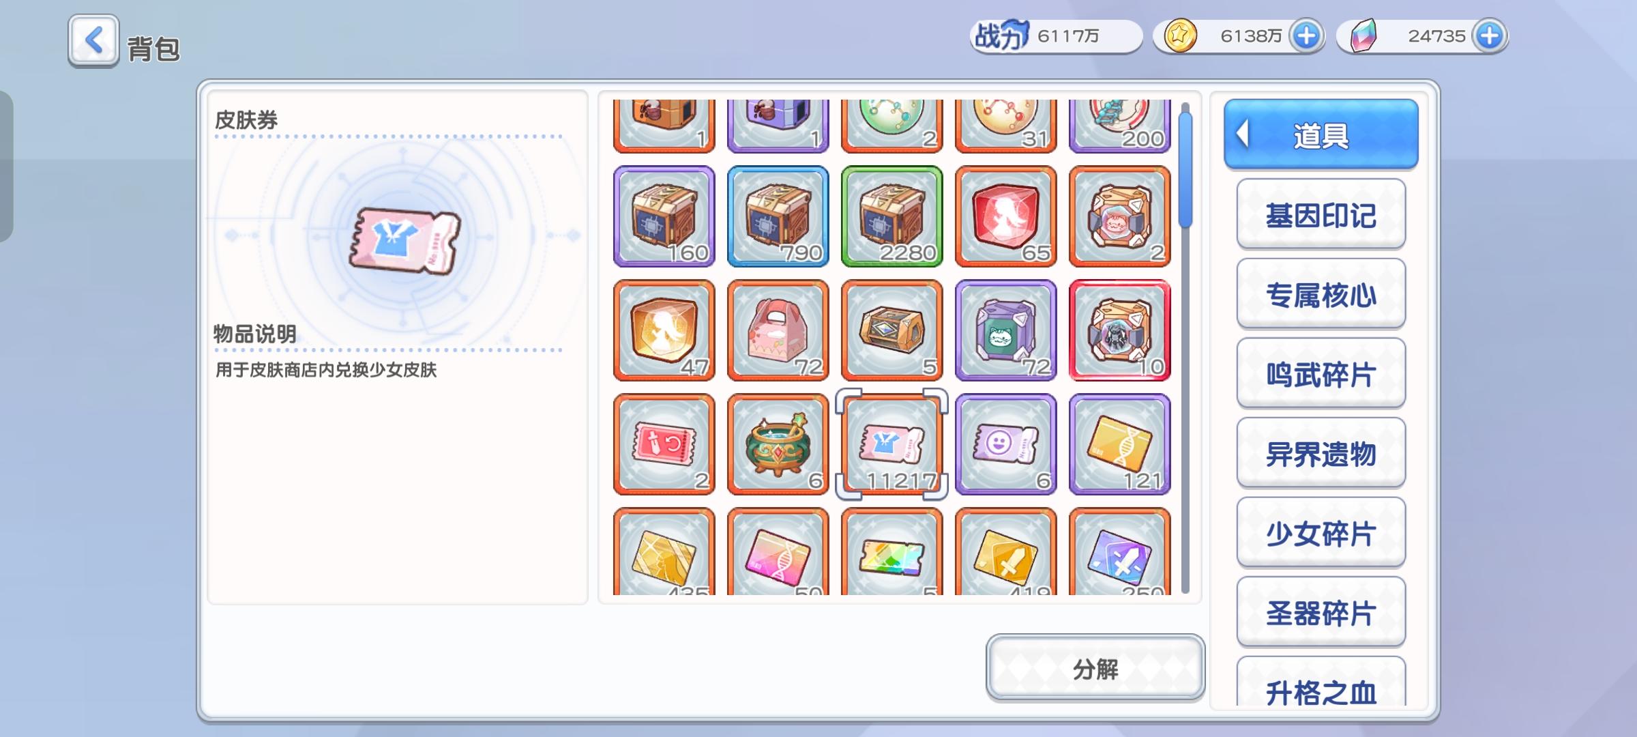Select the skin ticket item with 11217
This screenshot has height=737, width=1637.
[x=892, y=444]
